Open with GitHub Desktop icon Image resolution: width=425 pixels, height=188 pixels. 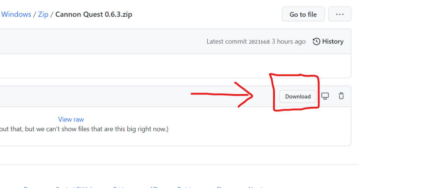(x=325, y=96)
